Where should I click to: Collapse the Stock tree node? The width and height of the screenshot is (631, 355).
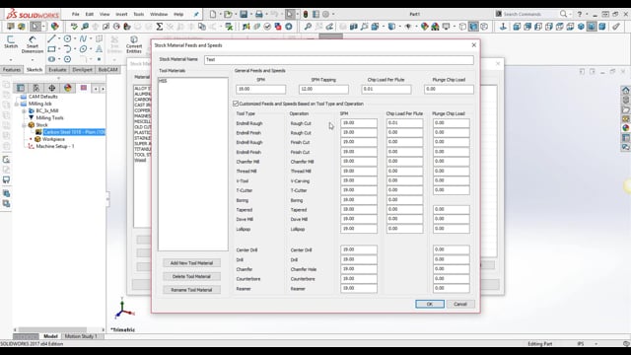(24, 125)
